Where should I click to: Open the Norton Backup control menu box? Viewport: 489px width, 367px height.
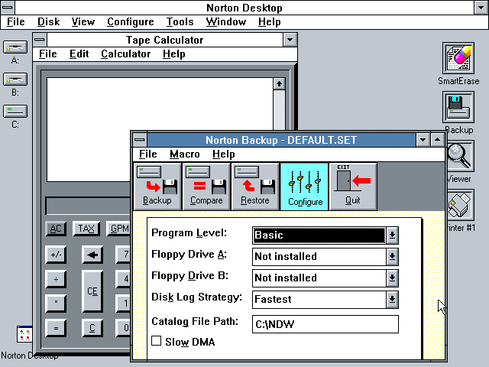139,140
